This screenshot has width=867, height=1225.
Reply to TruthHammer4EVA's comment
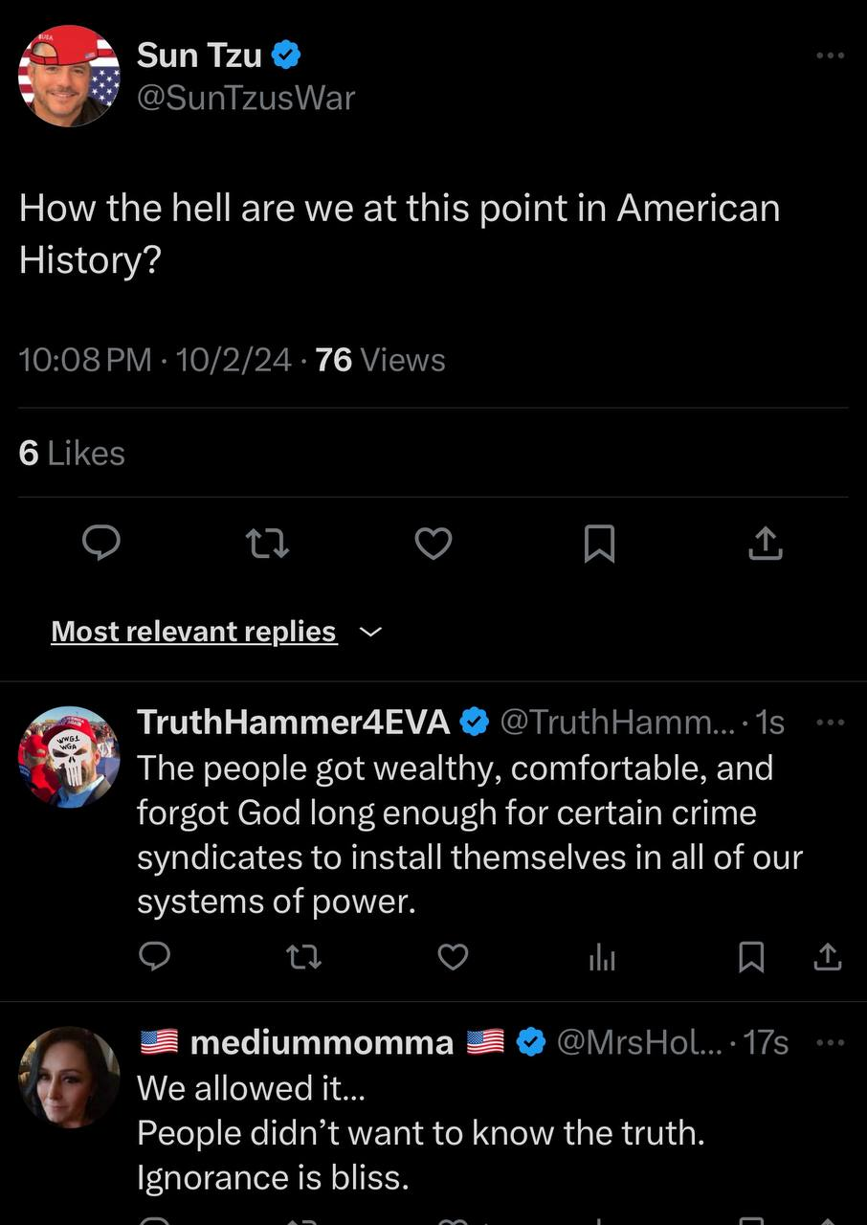[x=155, y=956]
